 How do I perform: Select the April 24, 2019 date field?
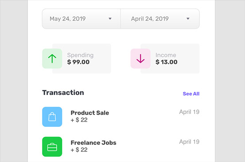pos(160,19)
